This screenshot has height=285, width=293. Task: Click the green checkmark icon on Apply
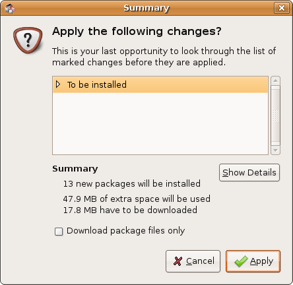(241, 261)
